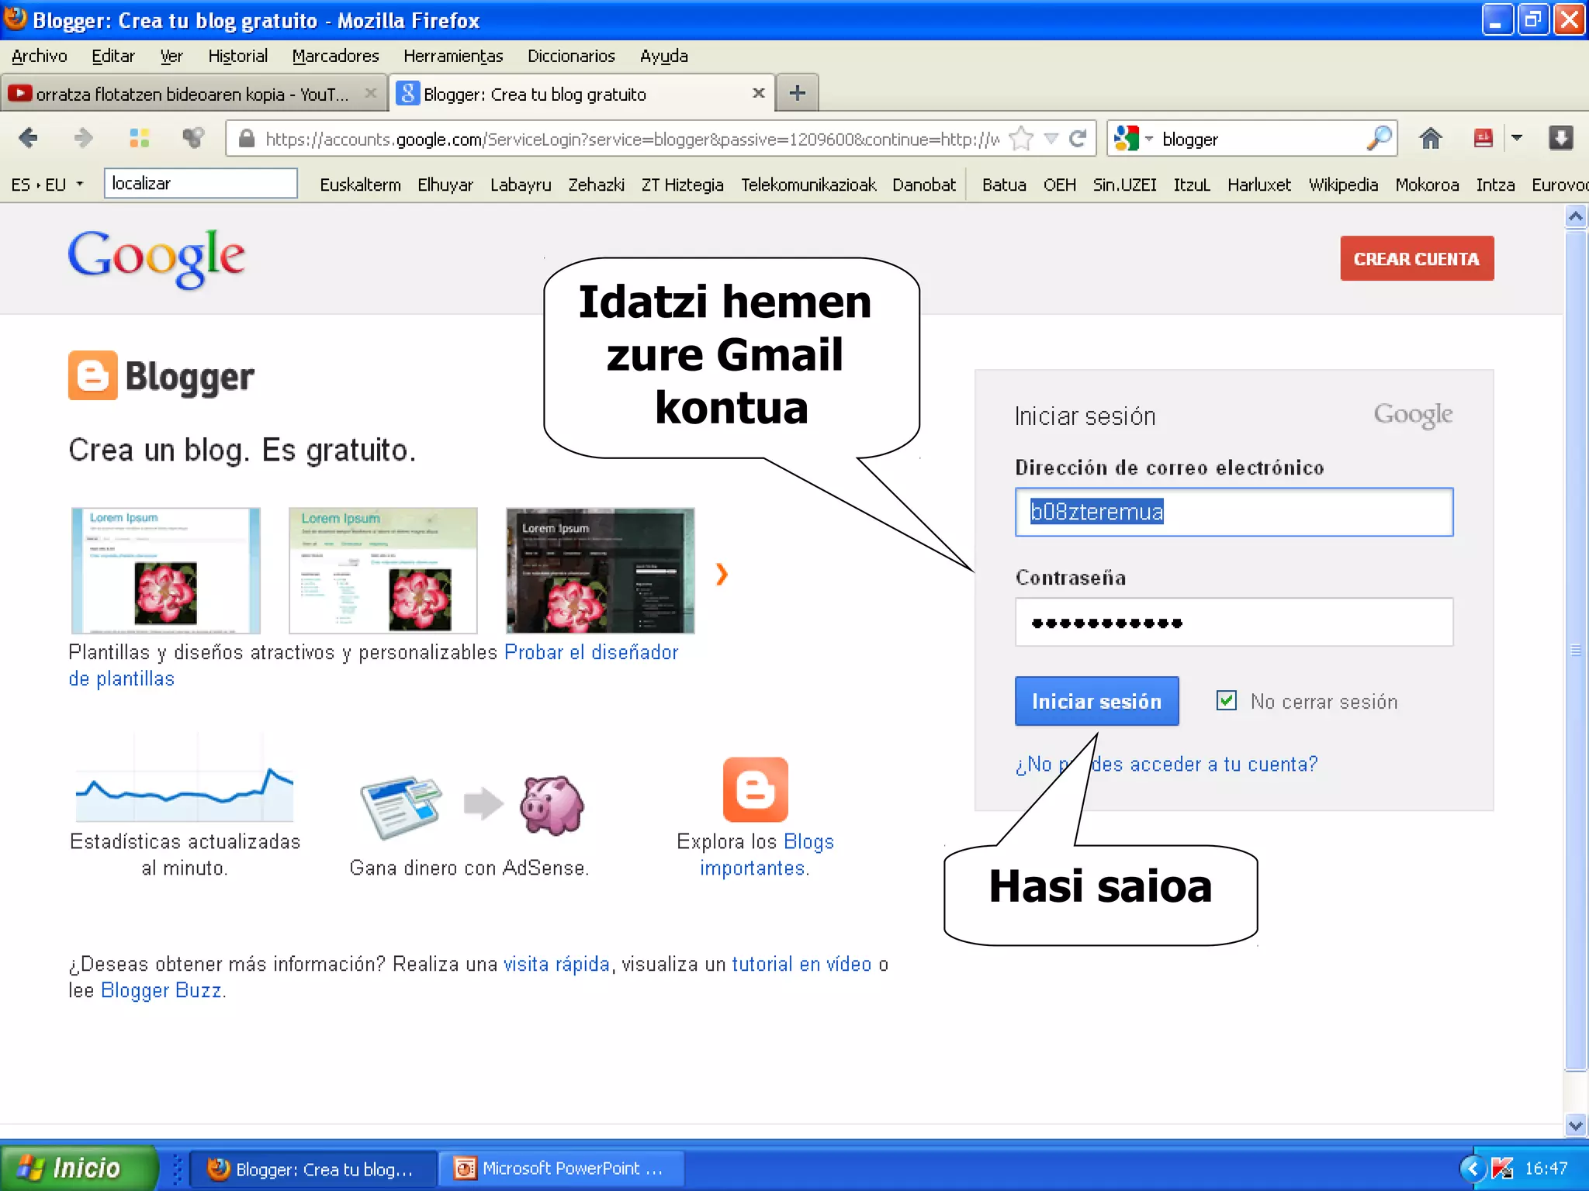This screenshot has height=1191, width=1589.
Task: Open the Diccionarios menu
Action: pos(571,56)
